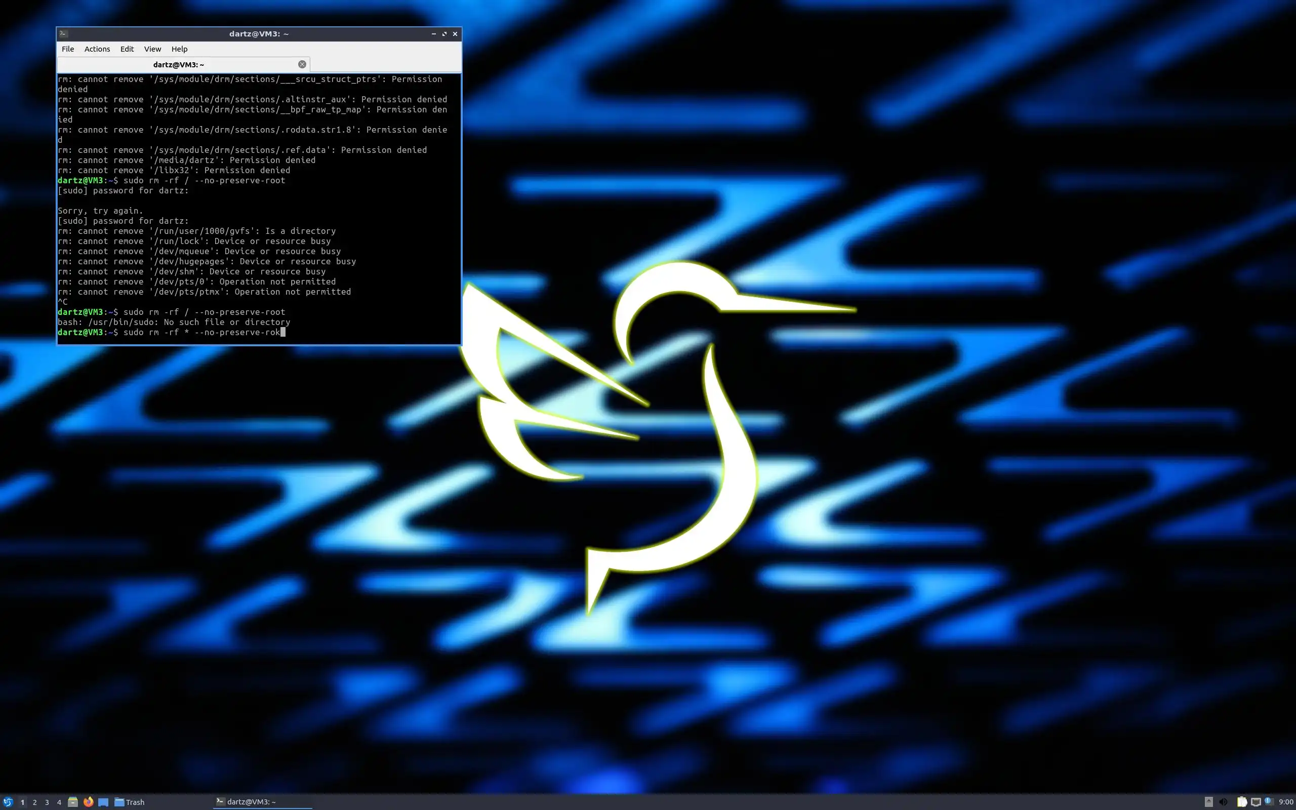1296x810 pixels.
Task: Open the file manager launcher
Action: (73, 802)
